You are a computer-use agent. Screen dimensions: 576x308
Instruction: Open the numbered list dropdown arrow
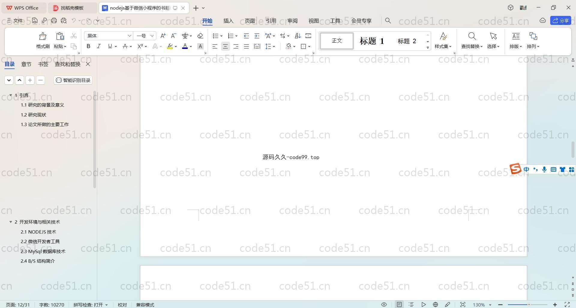[236, 36]
